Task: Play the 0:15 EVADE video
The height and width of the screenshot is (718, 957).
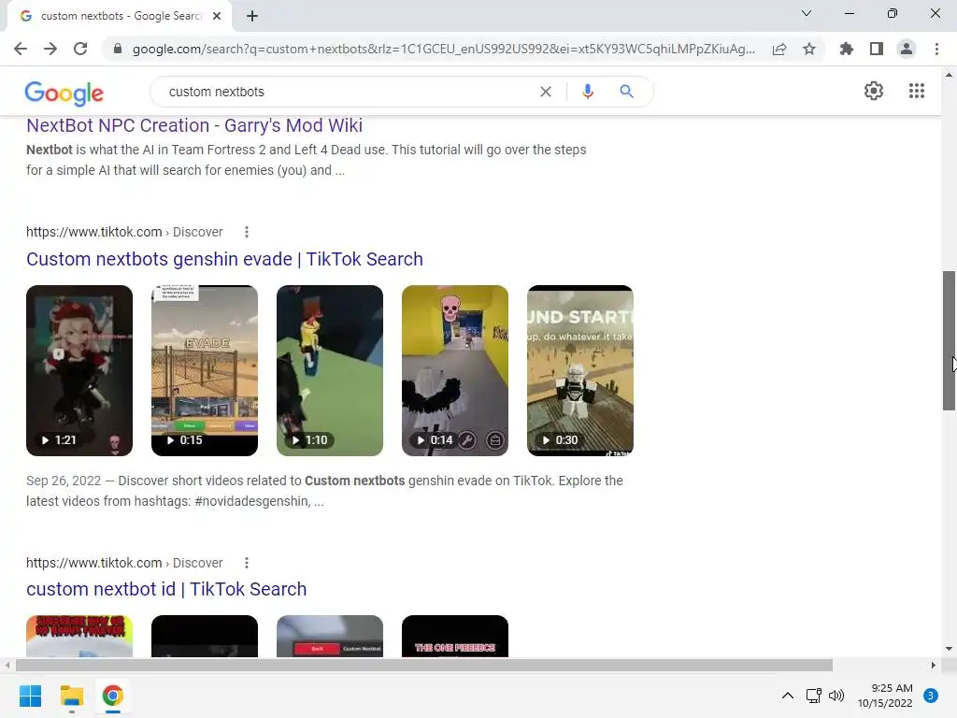Action: [x=205, y=370]
